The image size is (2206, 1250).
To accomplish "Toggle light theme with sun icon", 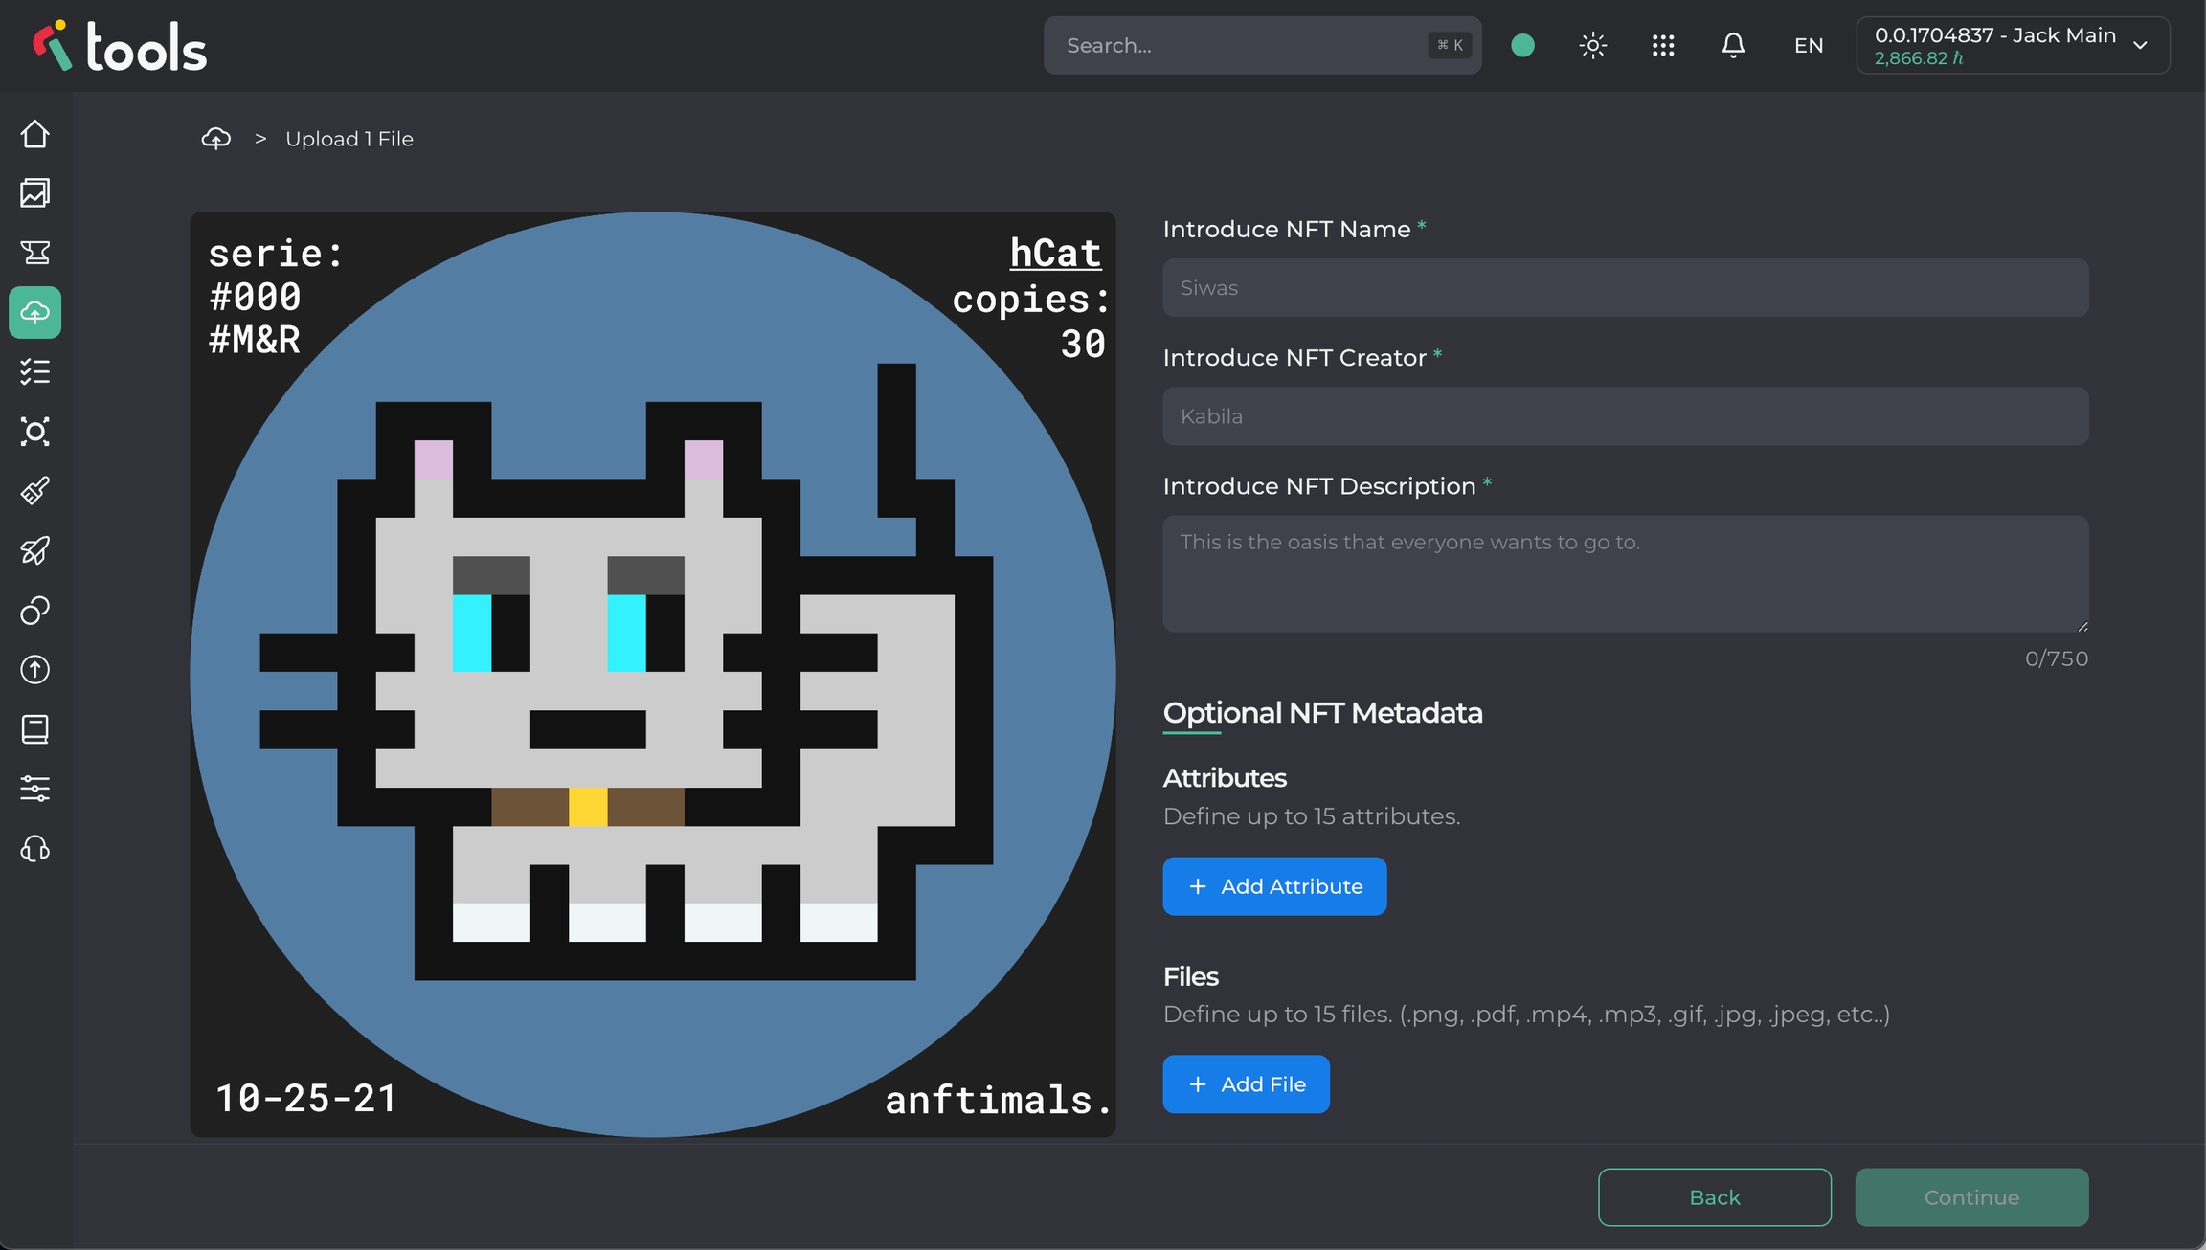I will 1592,45.
